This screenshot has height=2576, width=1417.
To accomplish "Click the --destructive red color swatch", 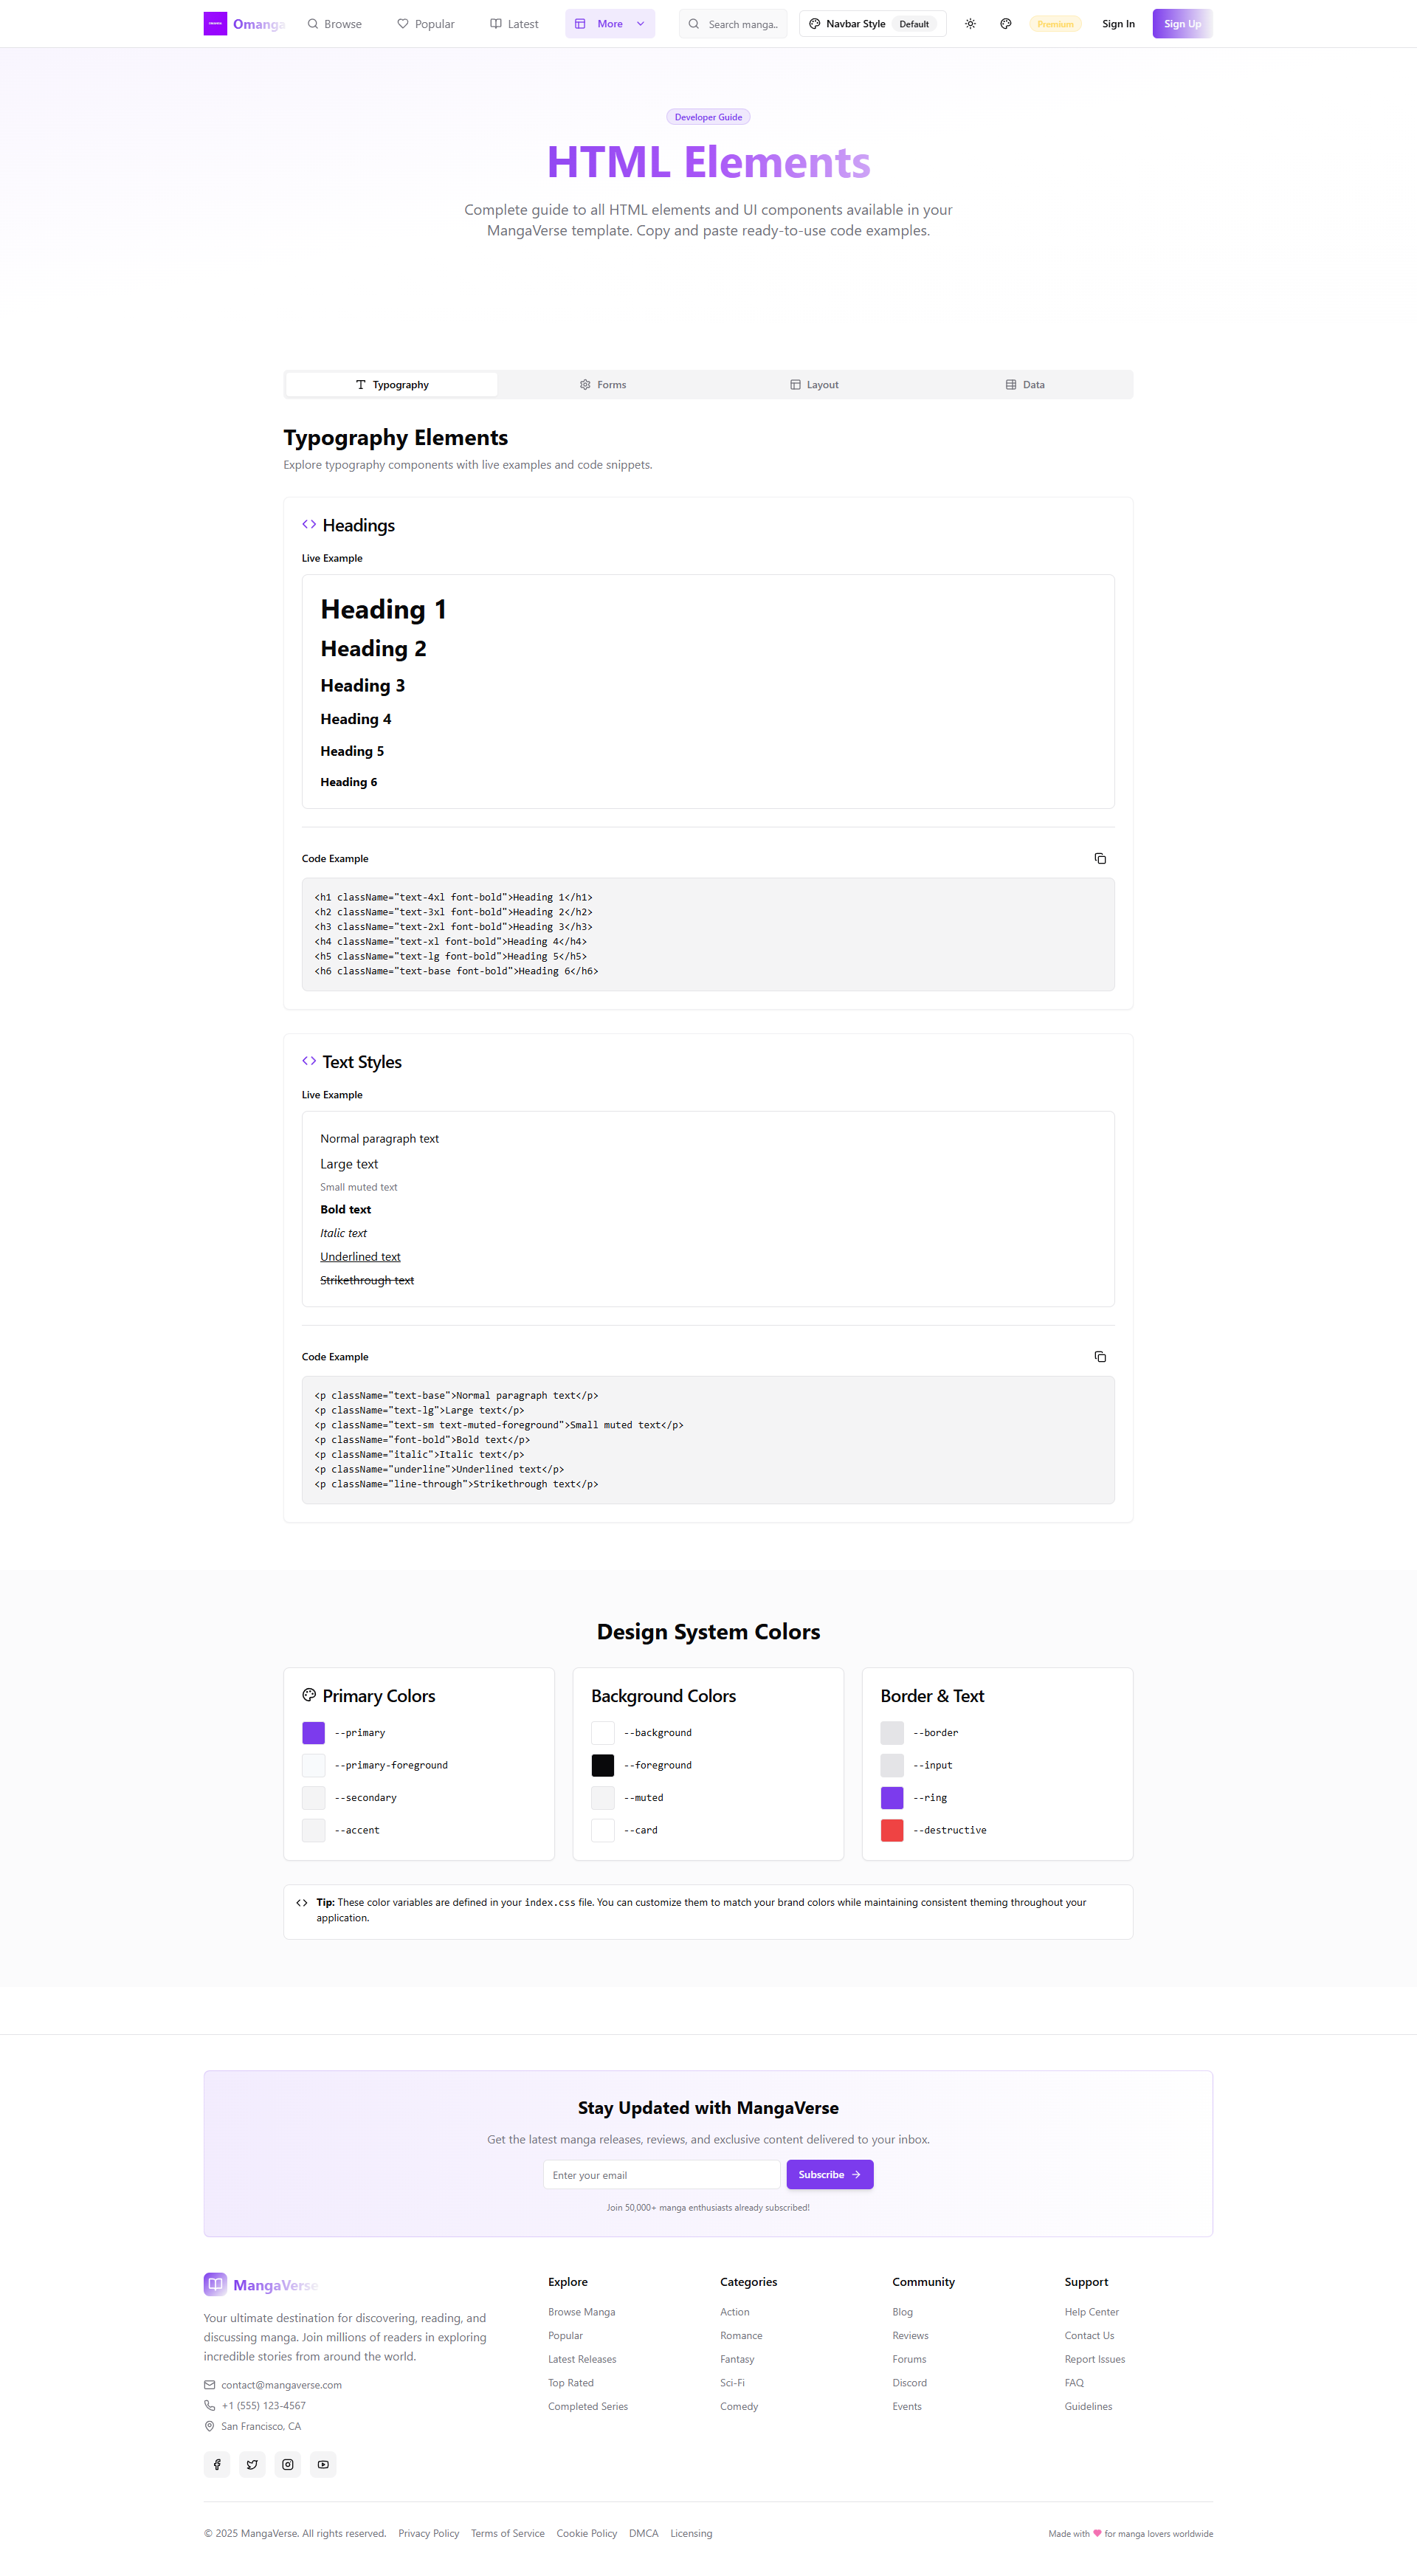I will (x=892, y=1830).
